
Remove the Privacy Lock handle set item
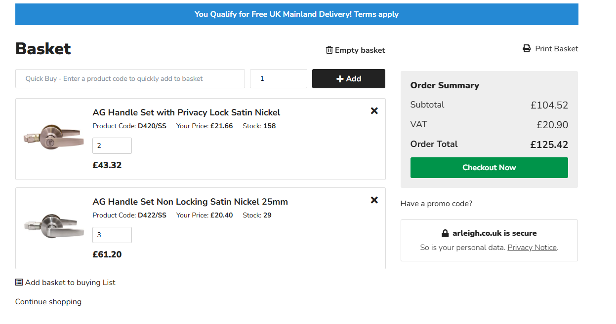pyautogui.click(x=374, y=111)
